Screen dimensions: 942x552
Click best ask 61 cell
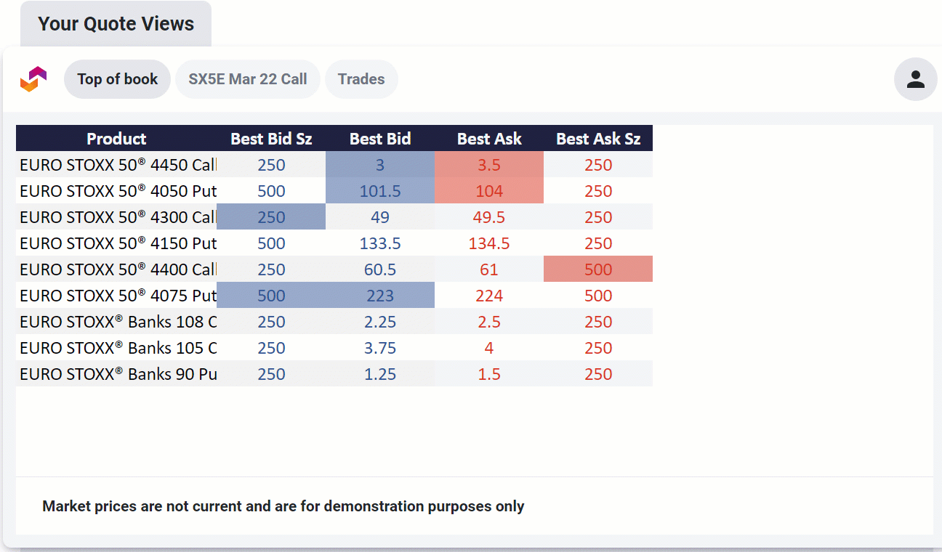(x=489, y=269)
